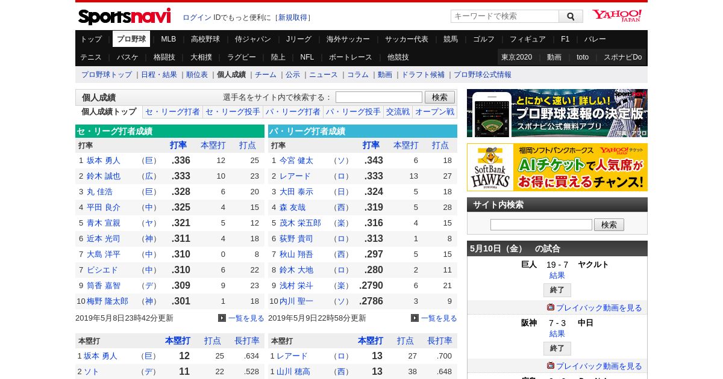Viewport: 723px width, 379px height.
Task: Click the magnifier search icon button
Action: coord(571,16)
